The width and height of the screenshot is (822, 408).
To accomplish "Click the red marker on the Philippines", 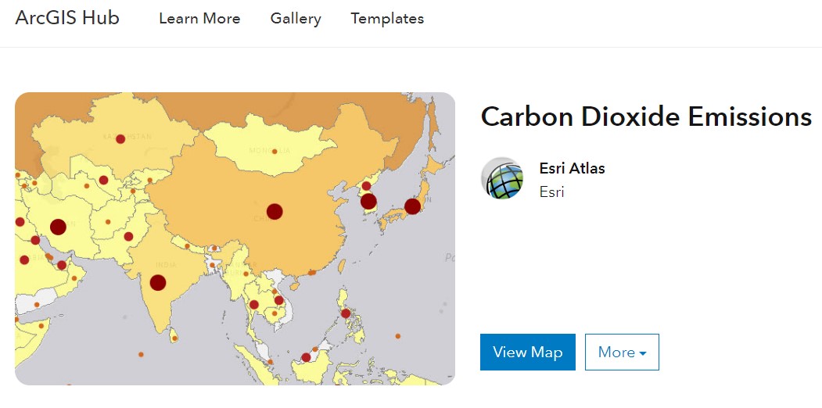I will pyautogui.click(x=346, y=313).
